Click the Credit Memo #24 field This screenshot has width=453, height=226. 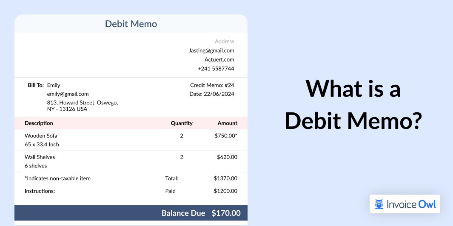(x=212, y=85)
